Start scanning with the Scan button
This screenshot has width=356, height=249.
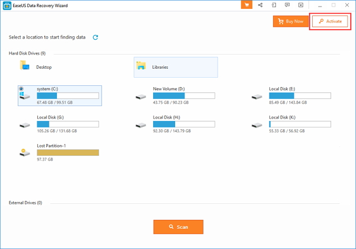pyautogui.click(x=178, y=227)
